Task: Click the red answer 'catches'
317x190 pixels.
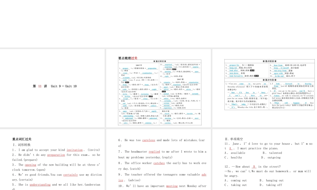Action: [x=159, y=163]
